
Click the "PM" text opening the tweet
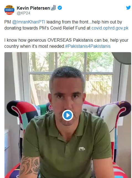pos(7,22)
